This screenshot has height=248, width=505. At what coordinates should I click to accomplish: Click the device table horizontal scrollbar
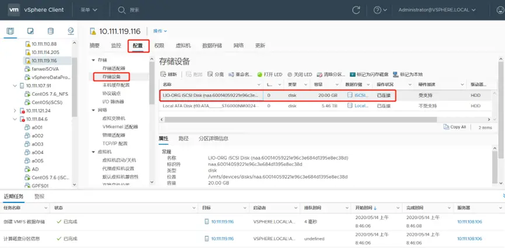tap(301, 120)
